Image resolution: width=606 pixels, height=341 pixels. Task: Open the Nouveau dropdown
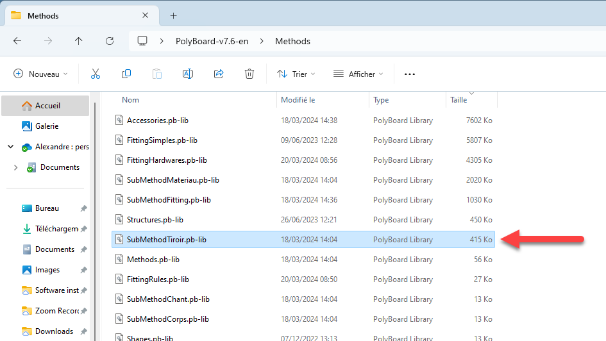[40, 74]
